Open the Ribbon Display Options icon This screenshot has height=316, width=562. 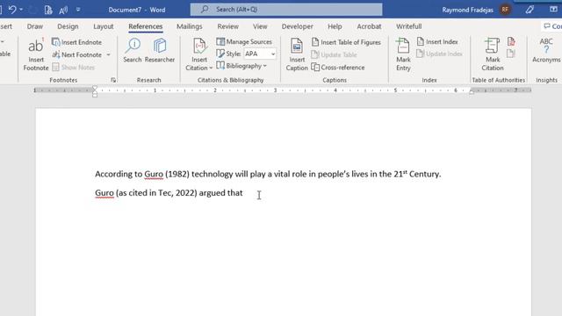click(553, 10)
